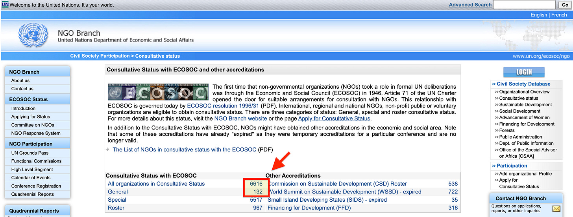The width and height of the screenshot is (573, 217).
Task: Open About us in NGO Branch menu
Action: coord(20,80)
